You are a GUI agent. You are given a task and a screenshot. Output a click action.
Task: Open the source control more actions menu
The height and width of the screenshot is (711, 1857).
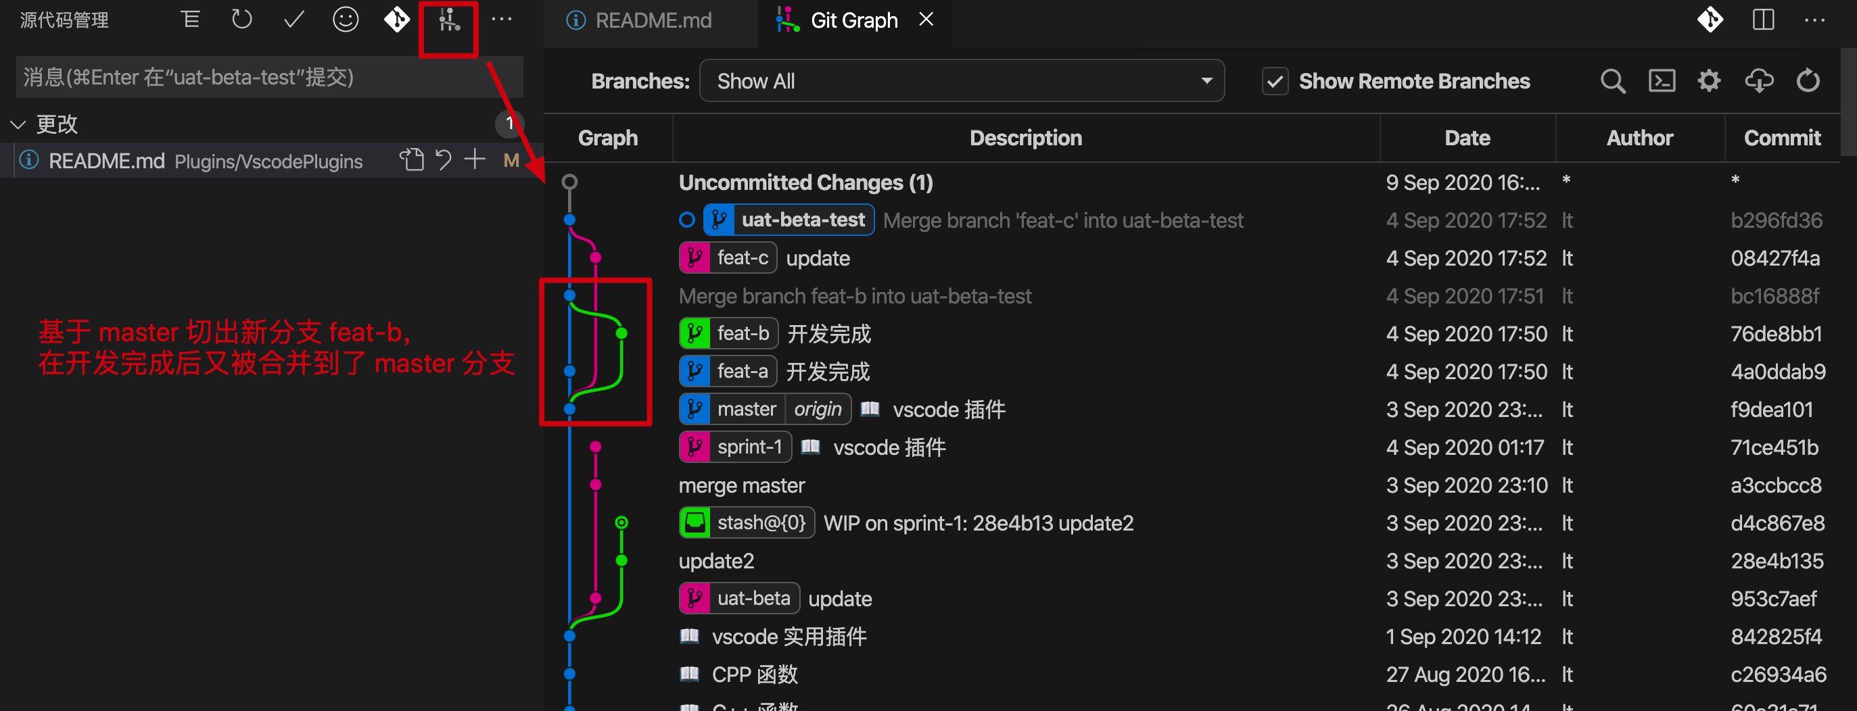[501, 20]
